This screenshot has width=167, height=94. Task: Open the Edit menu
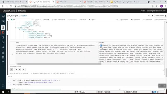(46, 20)
